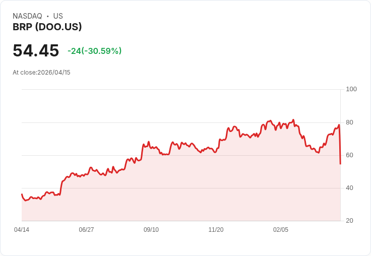The image size is (371, 256).
Task: Select the 04/14 date on the x-axis
Action: (22, 230)
